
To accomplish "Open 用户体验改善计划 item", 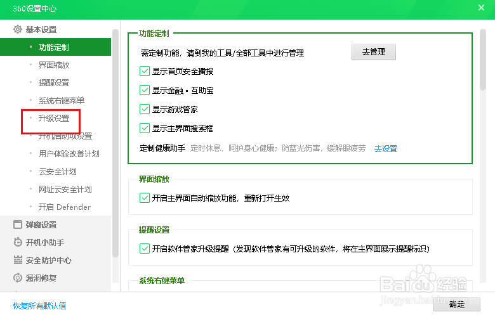I will [69, 153].
